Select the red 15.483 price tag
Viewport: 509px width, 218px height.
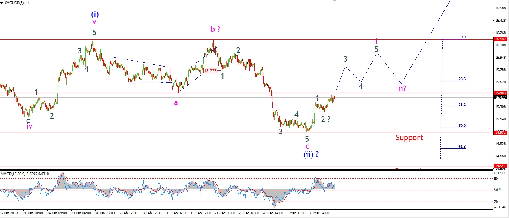click(x=500, y=93)
